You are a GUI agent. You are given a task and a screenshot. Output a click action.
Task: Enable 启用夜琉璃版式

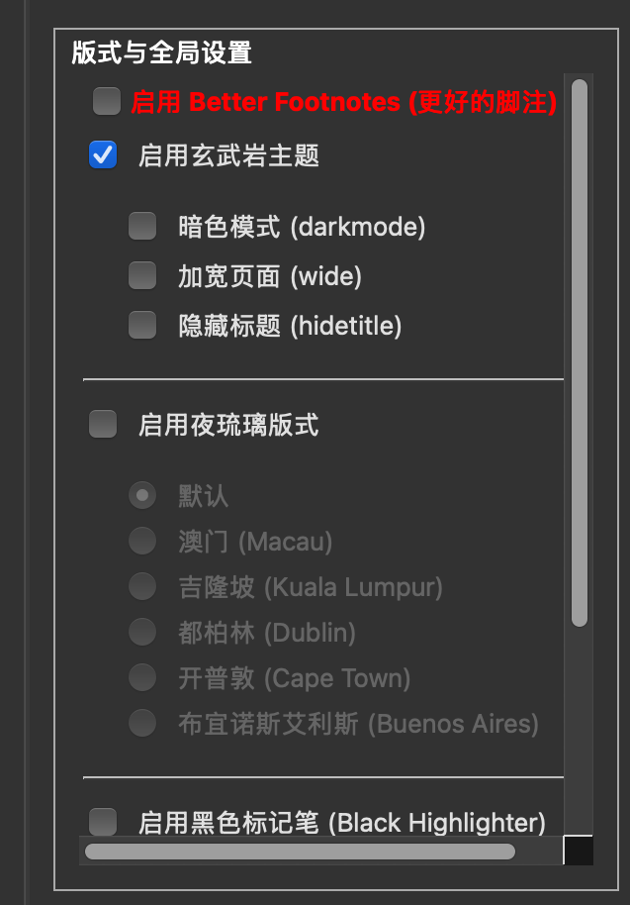(103, 424)
